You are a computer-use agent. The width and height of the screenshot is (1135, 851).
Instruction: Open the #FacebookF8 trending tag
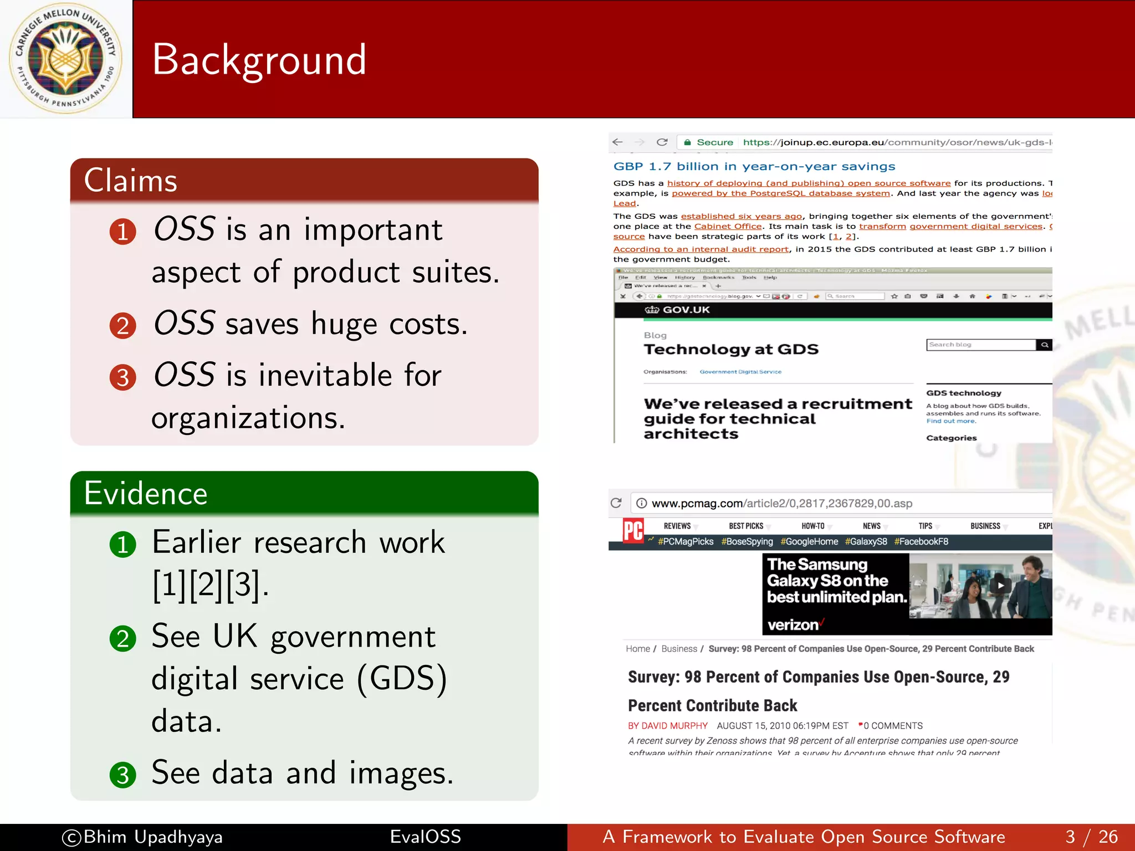point(921,541)
